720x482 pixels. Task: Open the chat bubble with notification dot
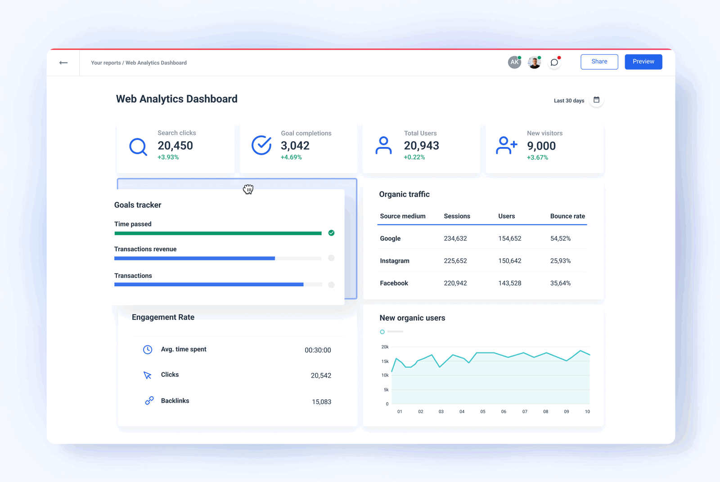(554, 62)
